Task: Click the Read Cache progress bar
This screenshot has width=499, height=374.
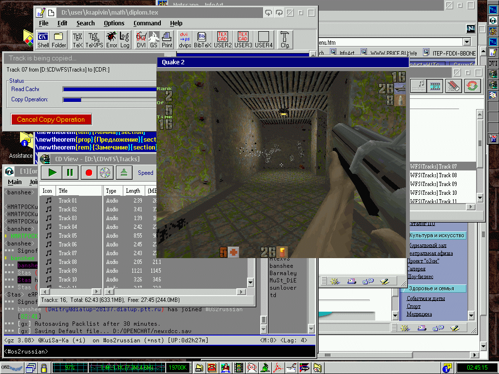Action: coord(110,90)
